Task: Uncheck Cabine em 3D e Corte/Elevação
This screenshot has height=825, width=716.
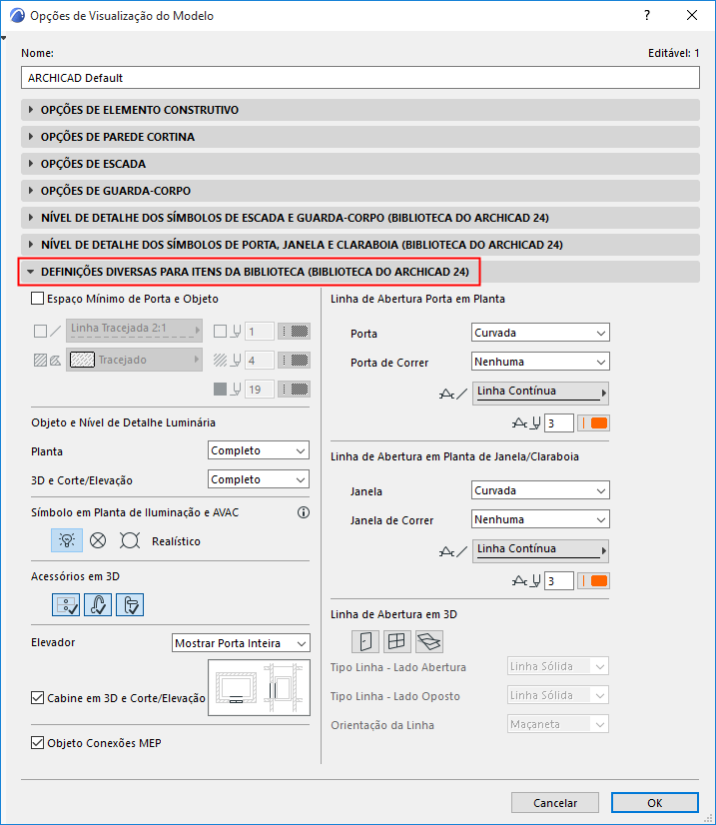Action: click(x=37, y=698)
